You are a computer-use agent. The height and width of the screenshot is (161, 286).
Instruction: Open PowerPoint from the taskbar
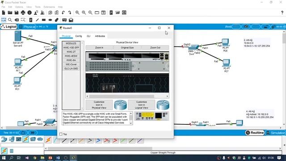point(50,158)
